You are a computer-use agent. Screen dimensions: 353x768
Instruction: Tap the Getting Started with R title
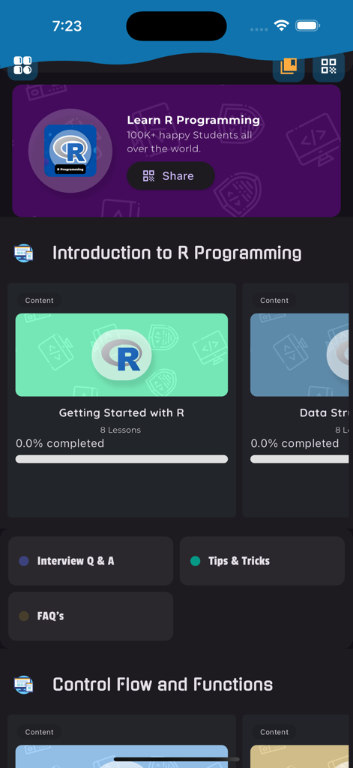tap(121, 413)
